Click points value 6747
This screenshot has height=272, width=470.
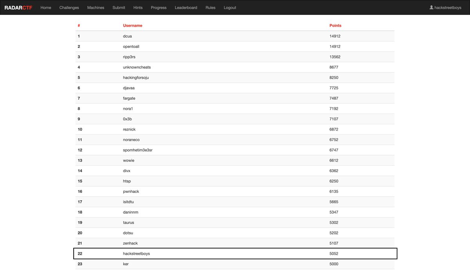334,150
